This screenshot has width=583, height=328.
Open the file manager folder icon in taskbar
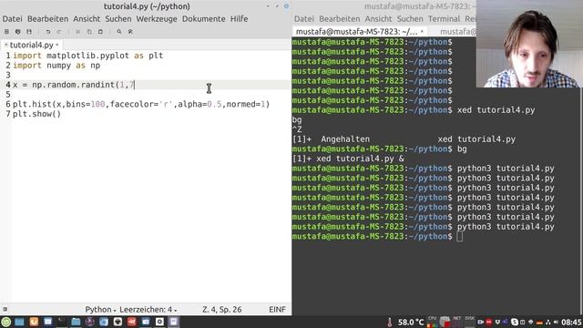pyautogui.click(x=76, y=322)
